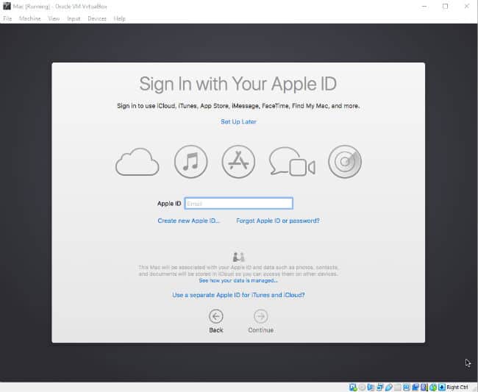Click the USB devices status icon

coord(389,388)
